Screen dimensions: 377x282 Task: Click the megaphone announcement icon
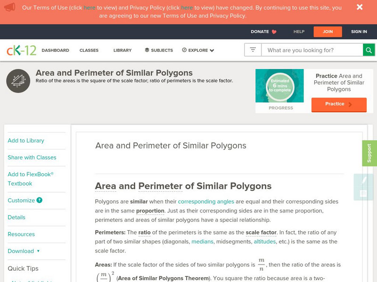coord(9,8)
